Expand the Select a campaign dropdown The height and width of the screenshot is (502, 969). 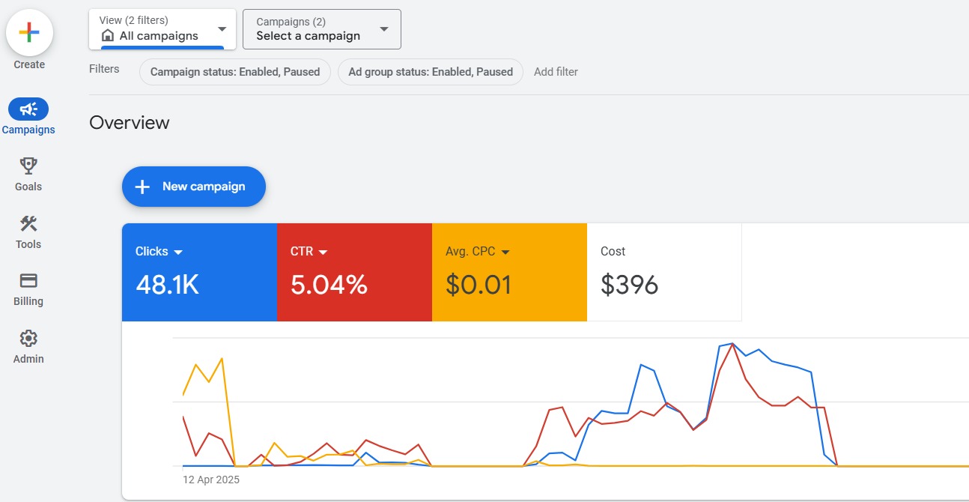click(383, 29)
